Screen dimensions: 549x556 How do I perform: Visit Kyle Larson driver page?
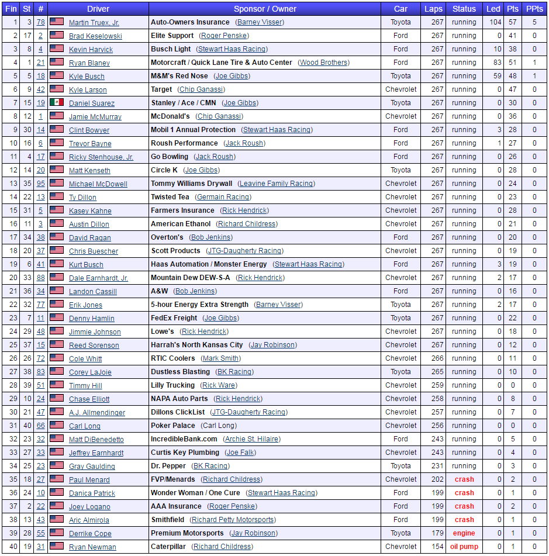point(88,90)
